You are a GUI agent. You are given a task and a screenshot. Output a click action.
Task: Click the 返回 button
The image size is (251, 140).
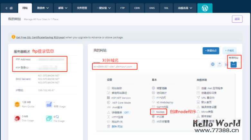pyautogui.click(x=237, y=19)
